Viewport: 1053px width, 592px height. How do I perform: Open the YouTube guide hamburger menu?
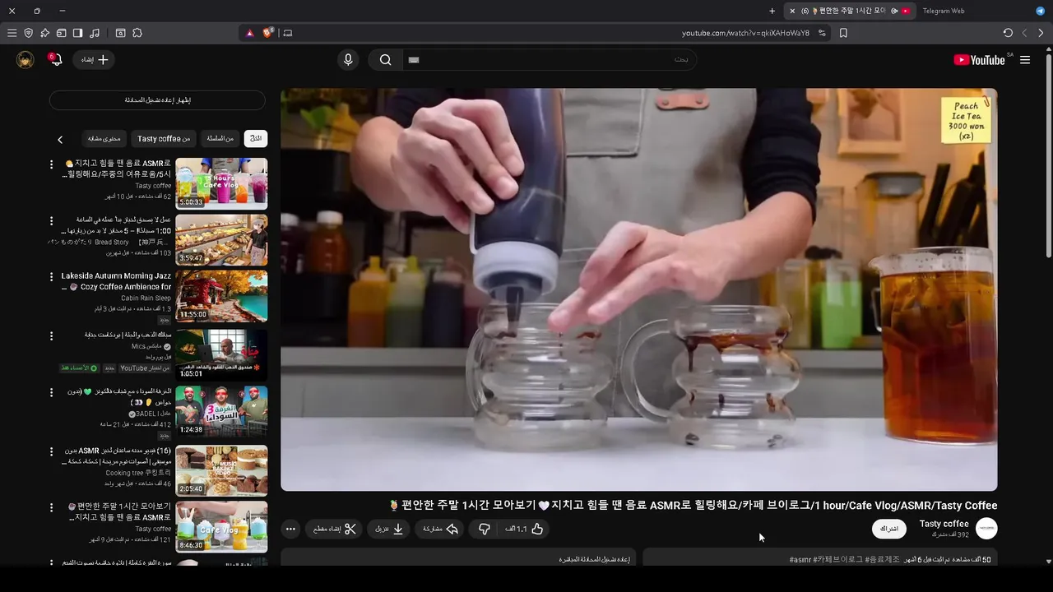point(1025,59)
